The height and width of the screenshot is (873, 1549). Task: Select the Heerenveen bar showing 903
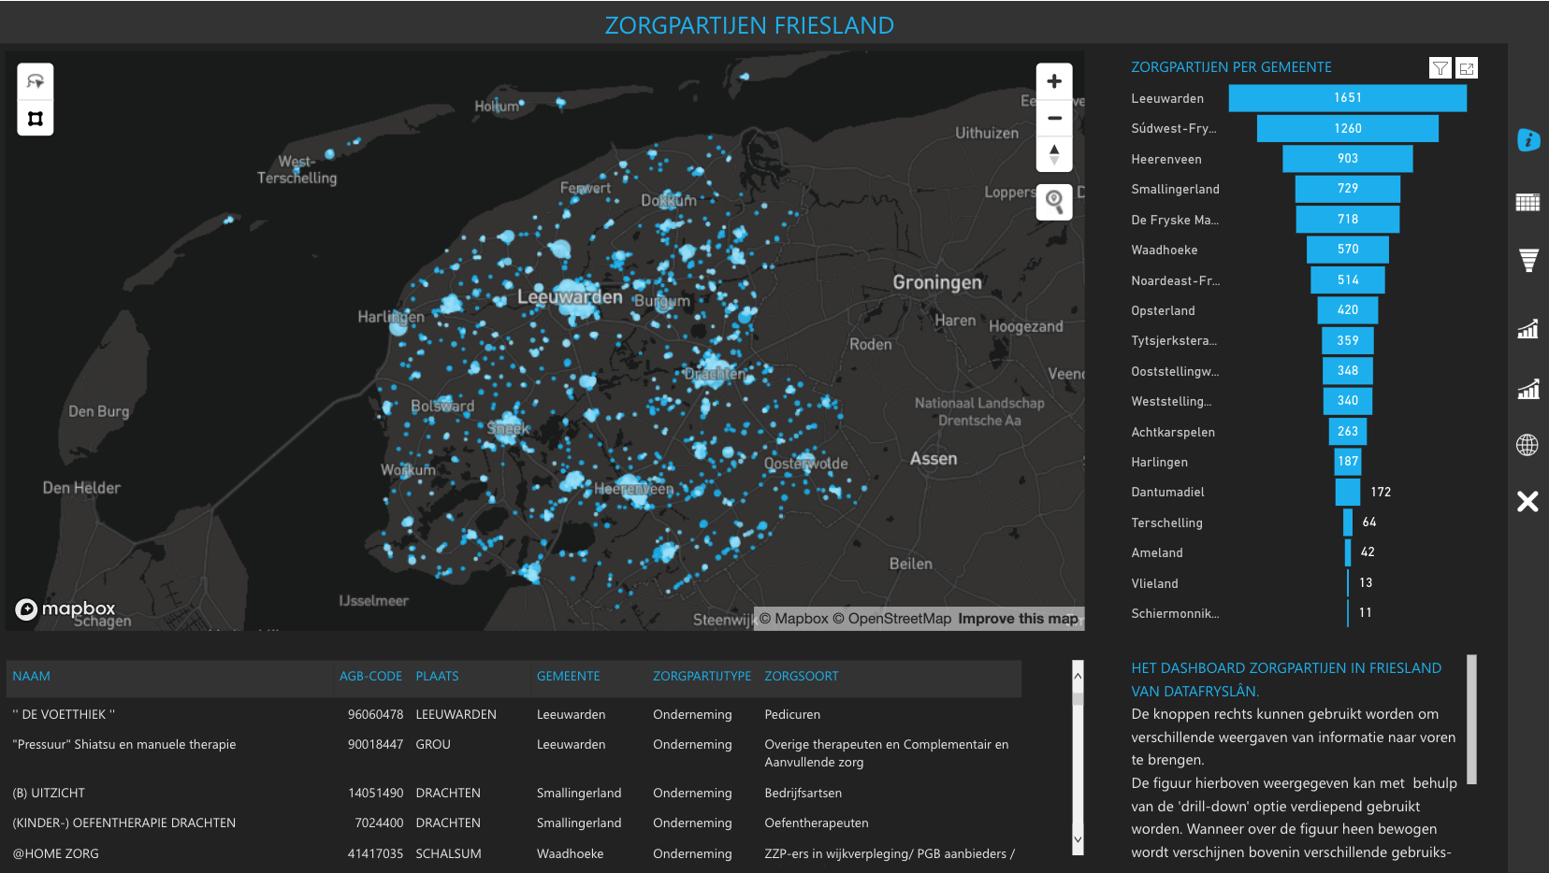click(x=1347, y=159)
